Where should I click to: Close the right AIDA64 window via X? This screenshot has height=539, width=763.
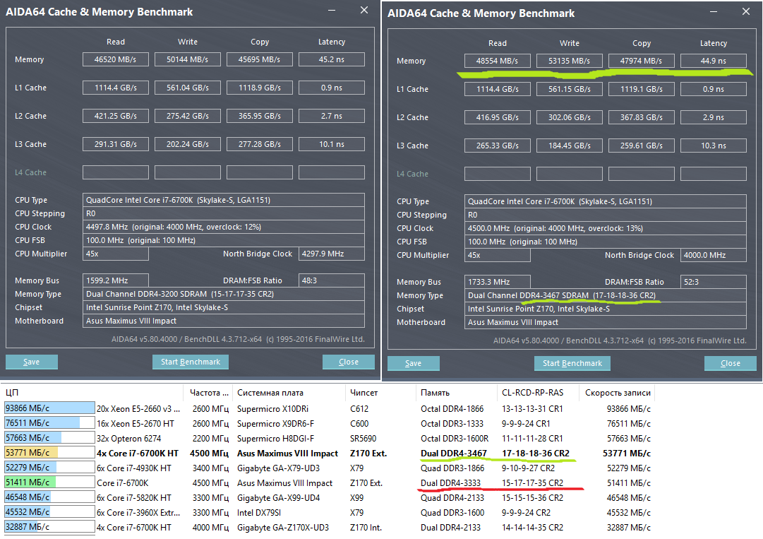click(746, 12)
